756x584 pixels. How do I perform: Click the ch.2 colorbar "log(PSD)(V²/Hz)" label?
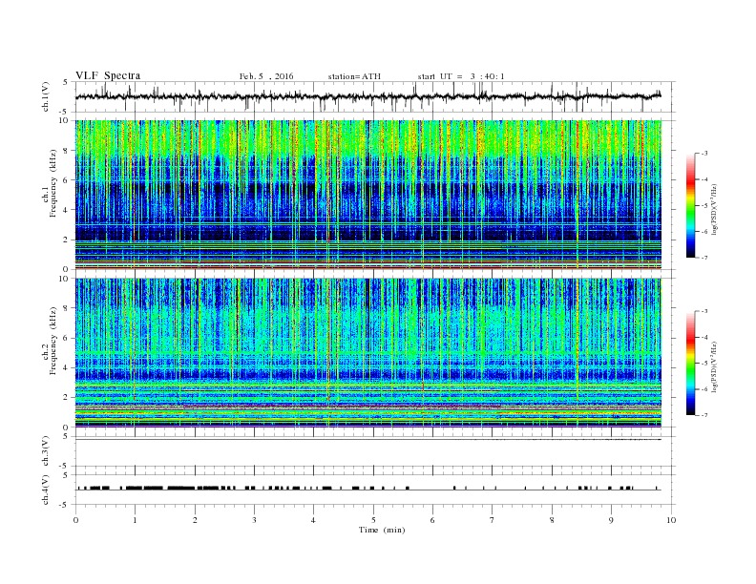tap(714, 366)
